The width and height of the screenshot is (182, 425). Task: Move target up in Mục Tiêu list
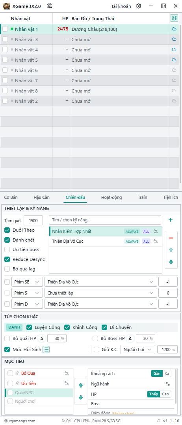[x=80, y=385]
